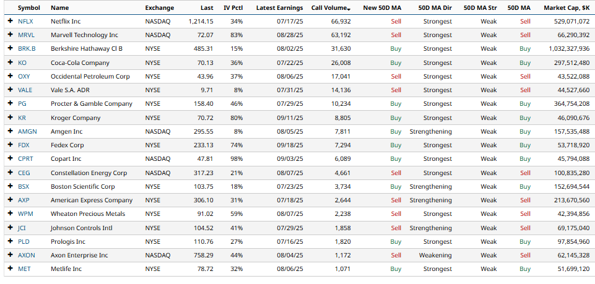595x284 pixels.
Task: Open the BSX symbol link
Action: 24,187
